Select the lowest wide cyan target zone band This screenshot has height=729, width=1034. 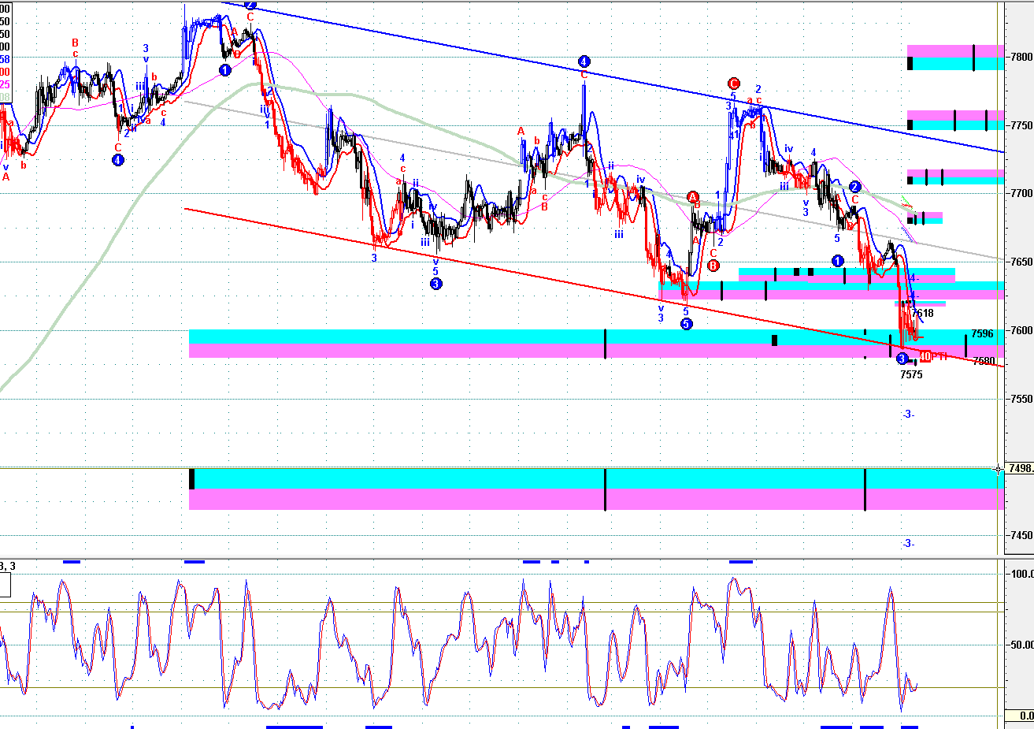click(x=597, y=478)
